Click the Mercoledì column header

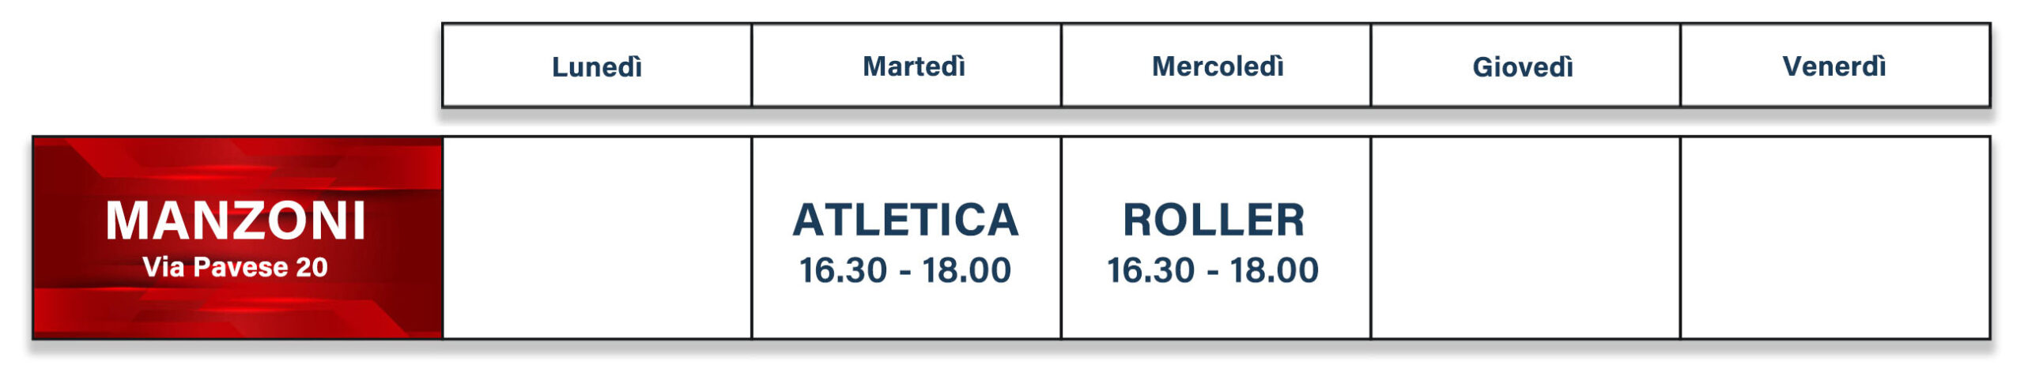pos(1216,66)
